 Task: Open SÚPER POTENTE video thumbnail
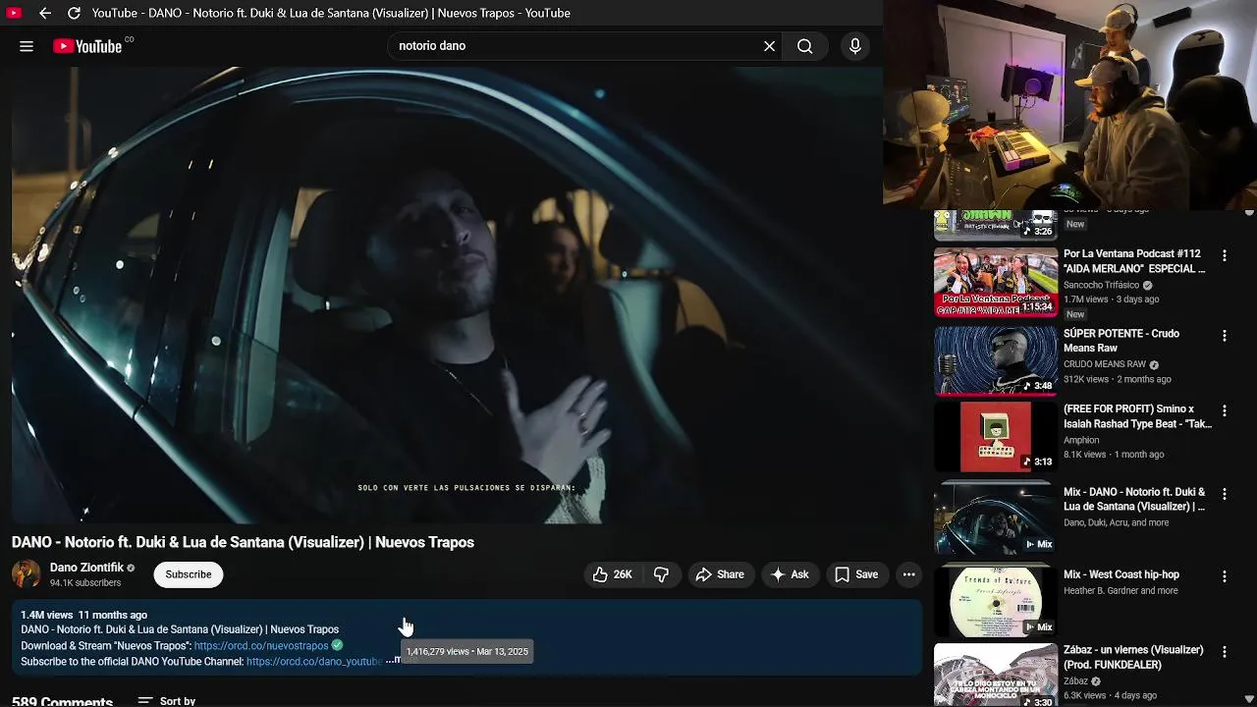point(996,361)
